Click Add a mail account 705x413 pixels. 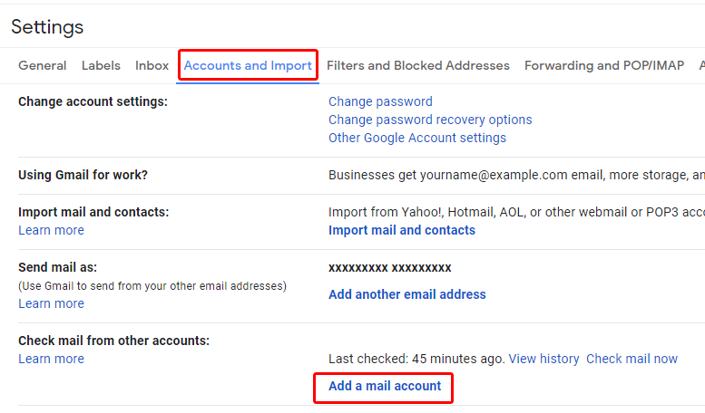385,386
